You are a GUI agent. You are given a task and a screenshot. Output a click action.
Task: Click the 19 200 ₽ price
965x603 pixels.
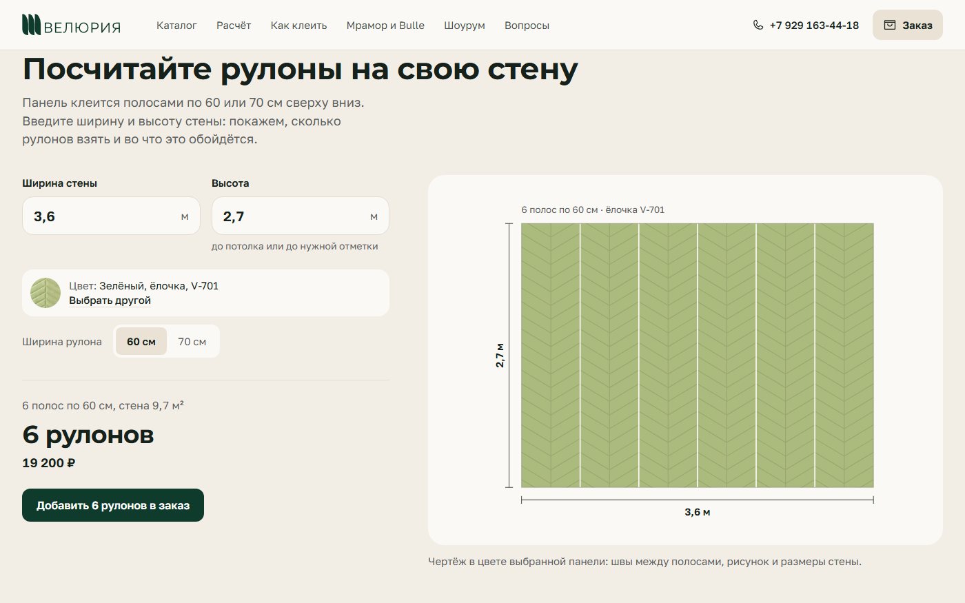[x=48, y=463]
